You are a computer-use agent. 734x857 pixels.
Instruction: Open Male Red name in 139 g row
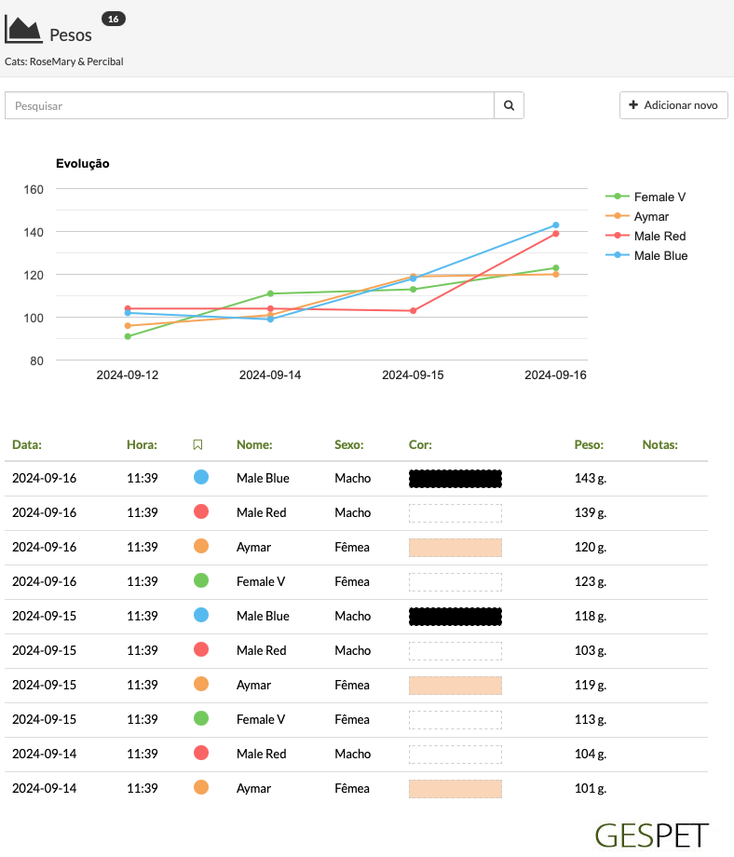point(261,512)
